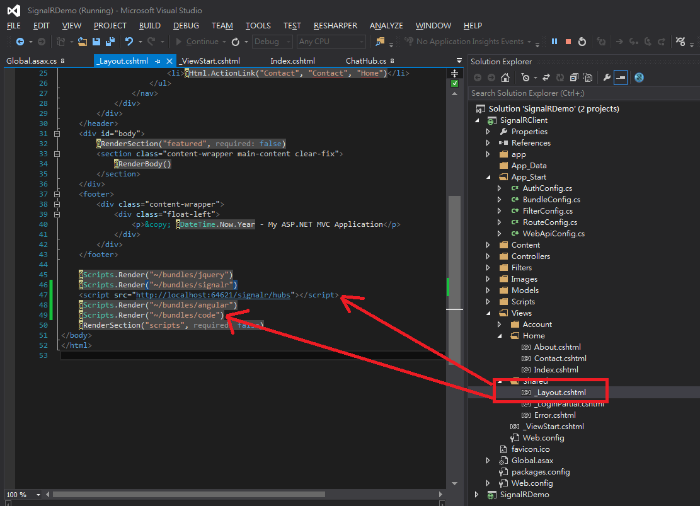Screen dimensions: 700x506
Task: Toggle Show All Files in Solution Explorer
Action: point(587,78)
